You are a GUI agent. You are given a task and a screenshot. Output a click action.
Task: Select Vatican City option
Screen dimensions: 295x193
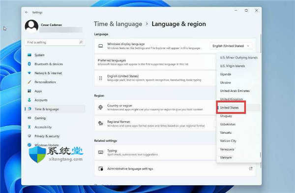(x=238, y=141)
